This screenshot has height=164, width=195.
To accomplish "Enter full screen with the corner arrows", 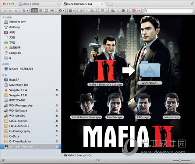I will (x=192, y=4).
